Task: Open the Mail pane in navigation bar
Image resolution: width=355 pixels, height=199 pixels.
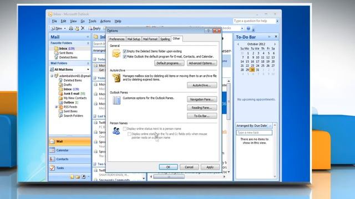Action: tap(70, 142)
